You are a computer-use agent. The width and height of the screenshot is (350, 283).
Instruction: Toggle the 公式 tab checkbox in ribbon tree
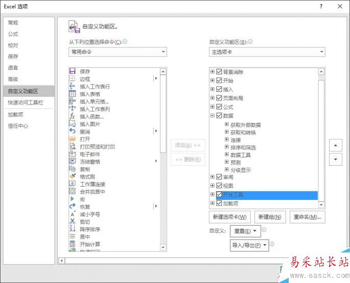[219, 107]
